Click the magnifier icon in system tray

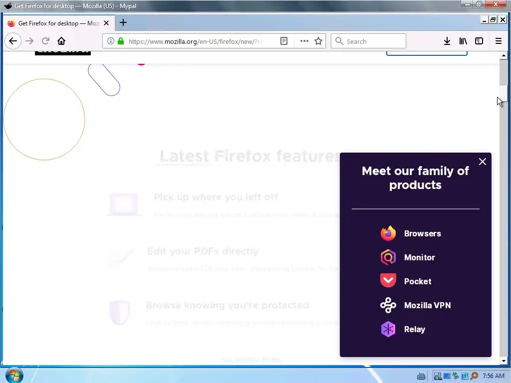(474, 376)
